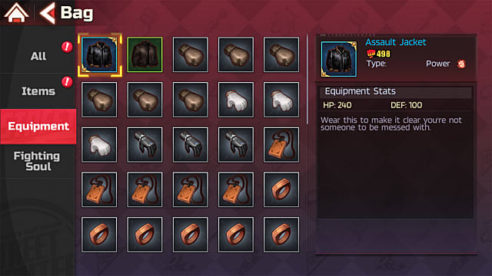Select the white glove in row three
Viewport: 492px width, 276px height.
(x=99, y=145)
